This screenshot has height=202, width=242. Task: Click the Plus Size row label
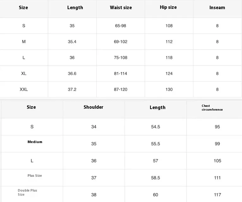tap(34, 176)
